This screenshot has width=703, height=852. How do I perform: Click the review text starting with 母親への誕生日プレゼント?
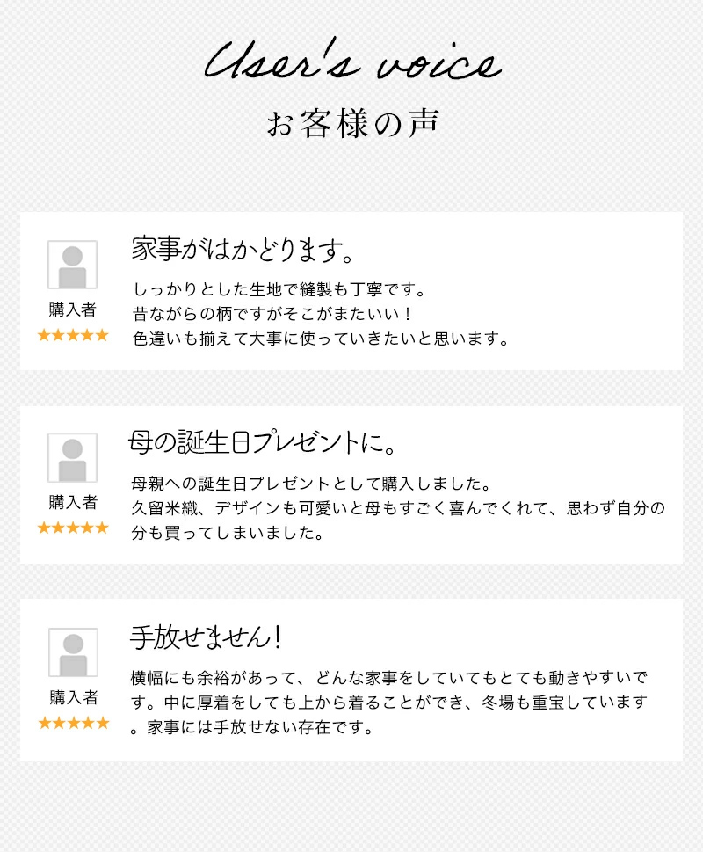tap(310, 484)
